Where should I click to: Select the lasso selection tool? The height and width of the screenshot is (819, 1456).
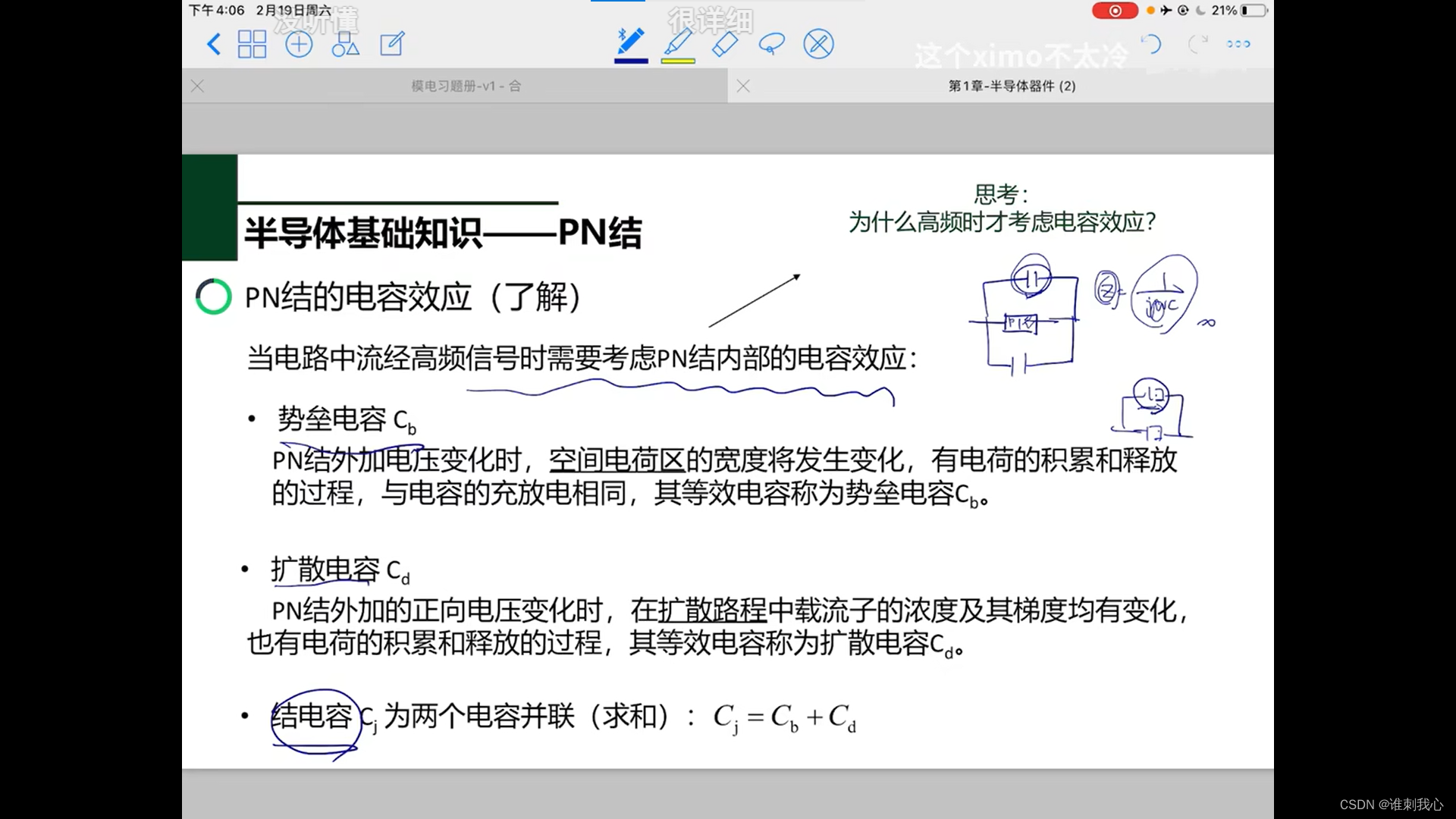click(771, 44)
